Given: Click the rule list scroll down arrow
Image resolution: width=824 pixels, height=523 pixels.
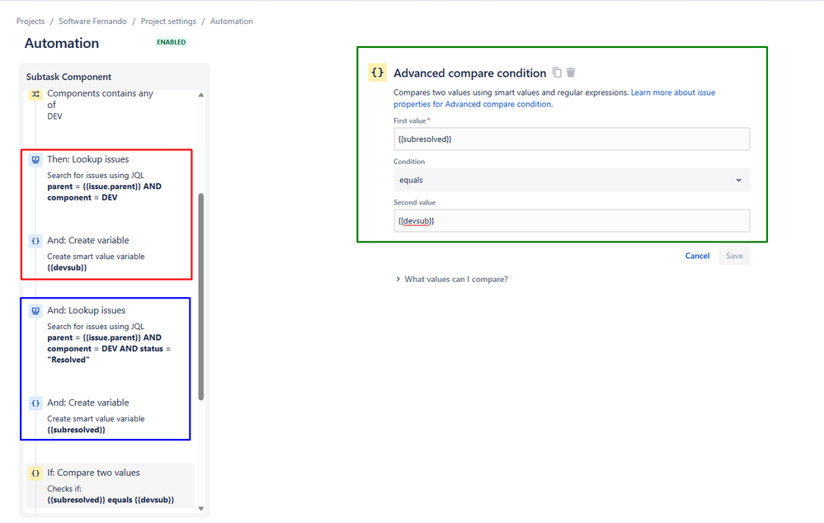Looking at the screenshot, I should pos(201,508).
